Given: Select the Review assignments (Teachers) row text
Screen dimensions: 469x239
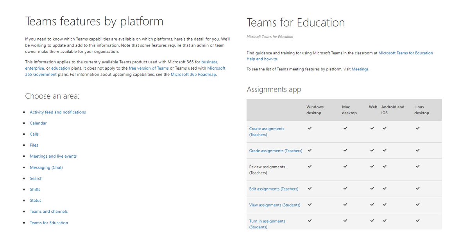Looking at the screenshot, I should pyautogui.click(x=267, y=170).
